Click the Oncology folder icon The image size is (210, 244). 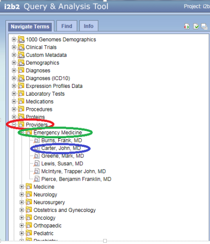click(x=29, y=218)
